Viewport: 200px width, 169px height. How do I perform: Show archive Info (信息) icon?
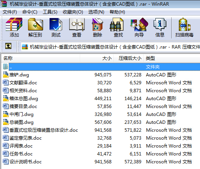pyautogui.click(x=160, y=24)
